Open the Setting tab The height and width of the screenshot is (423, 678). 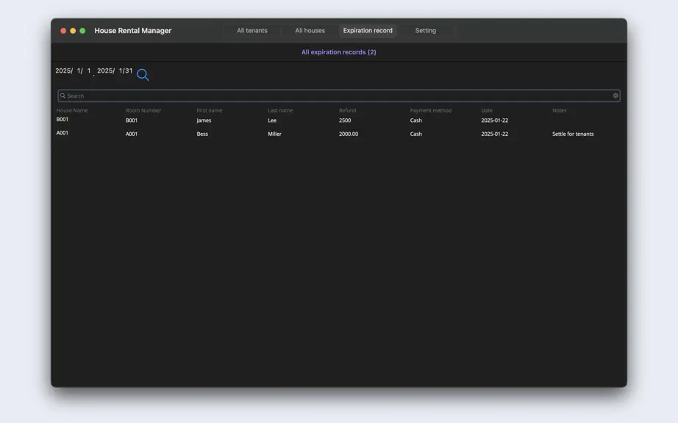pyautogui.click(x=426, y=31)
